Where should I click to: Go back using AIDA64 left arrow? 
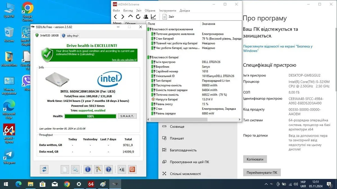click(x=115, y=17)
